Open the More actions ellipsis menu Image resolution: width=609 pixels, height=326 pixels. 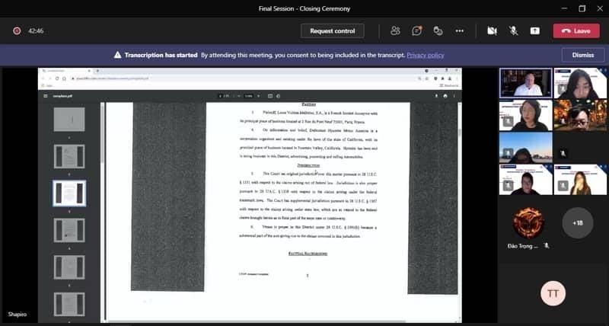click(460, 30)
